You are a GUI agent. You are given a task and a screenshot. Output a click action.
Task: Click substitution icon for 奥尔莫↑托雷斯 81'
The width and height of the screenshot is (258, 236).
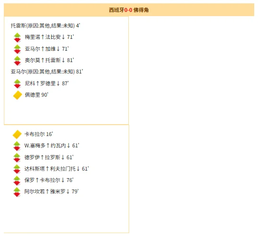pyautogui.click(x=17, y=61)
